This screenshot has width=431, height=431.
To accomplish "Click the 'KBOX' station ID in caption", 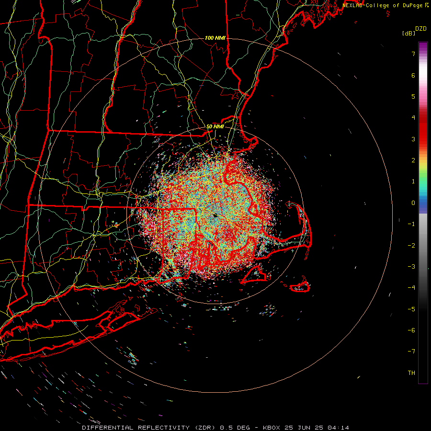I will tap(272, 428).
